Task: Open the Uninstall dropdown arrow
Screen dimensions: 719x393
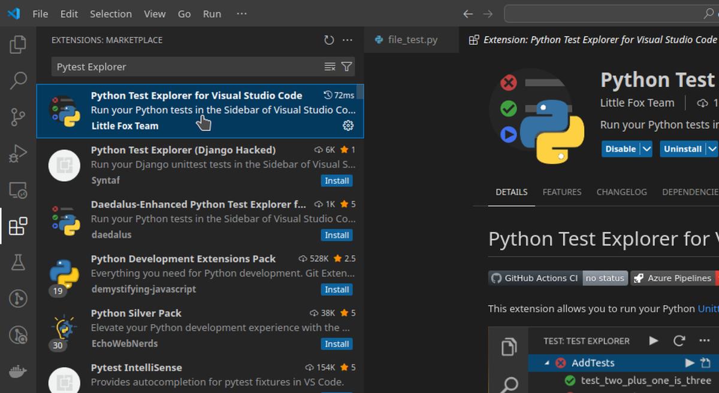Action: point(712,148)
